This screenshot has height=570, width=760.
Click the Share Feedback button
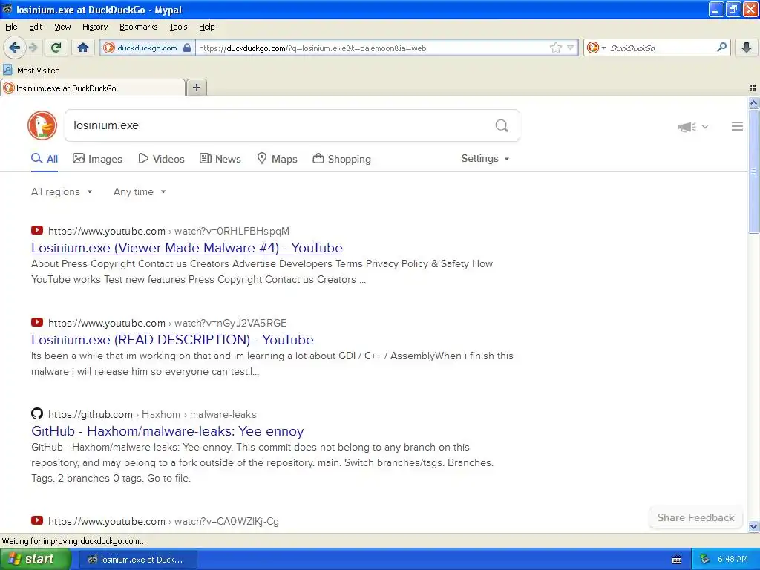click(x=695, y=517)
